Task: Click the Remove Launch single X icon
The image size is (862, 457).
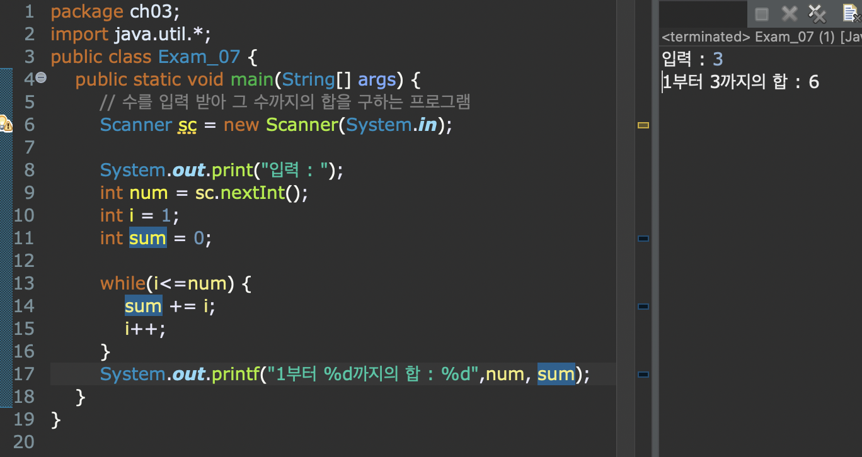Action: [x=790, y=13]
